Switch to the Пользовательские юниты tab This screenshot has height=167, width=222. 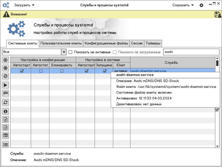coord(61,43)
